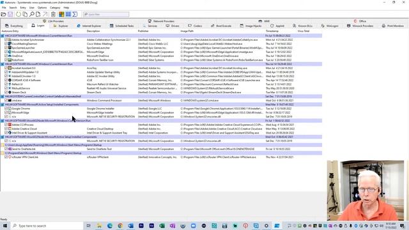Screen dimensions: 409x230
Task: Click the Delete trash can toolbar icon
Action: 53,14
